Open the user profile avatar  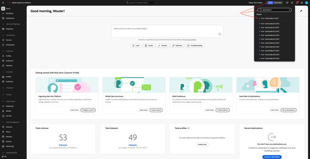pos(307,3)
